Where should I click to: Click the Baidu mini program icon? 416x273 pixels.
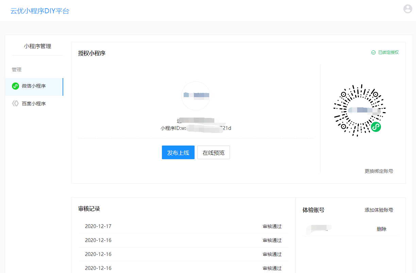[15, 104]
